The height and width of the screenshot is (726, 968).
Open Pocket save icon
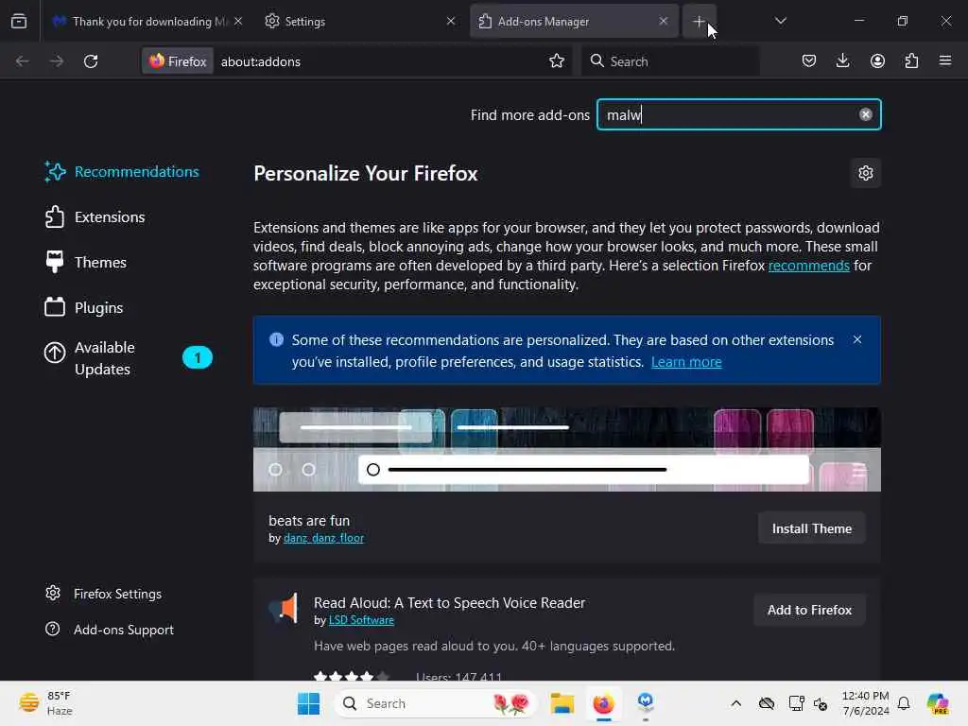809,60
